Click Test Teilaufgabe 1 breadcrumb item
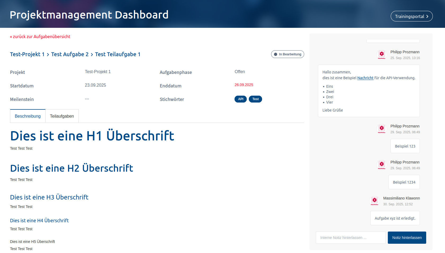Viewport: 445px width, 253px height. point(118,54)
